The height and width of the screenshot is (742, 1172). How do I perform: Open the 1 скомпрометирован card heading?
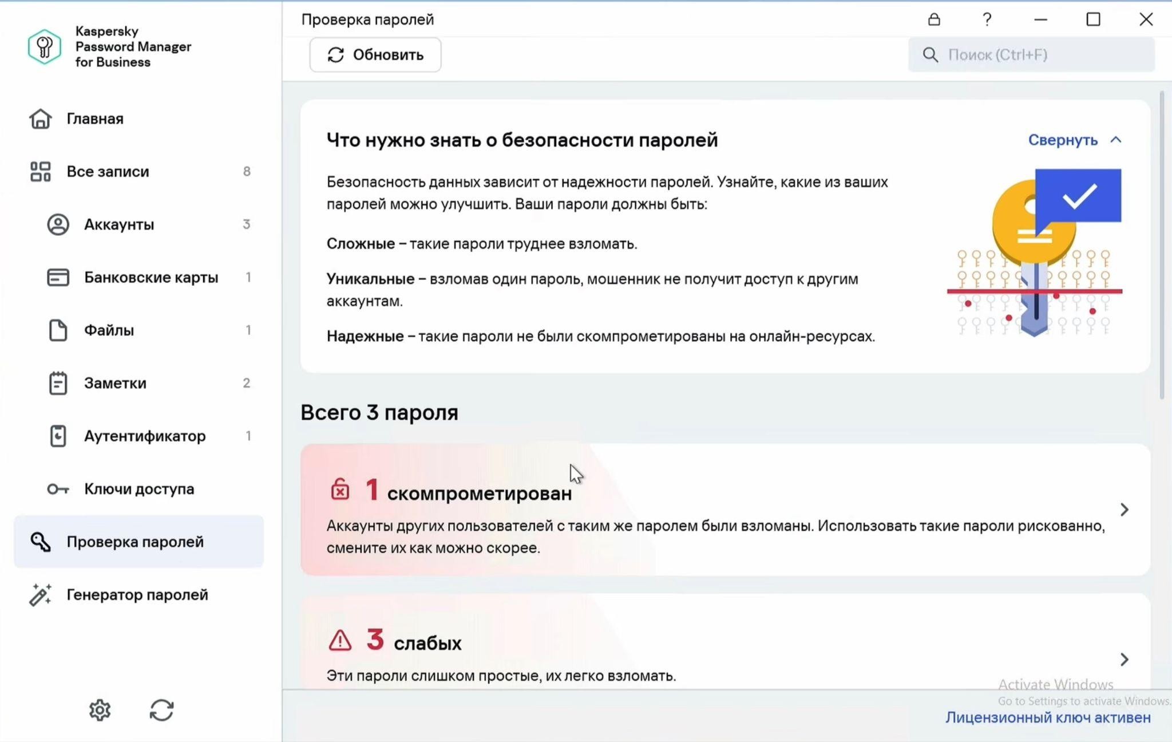(469, 491)
